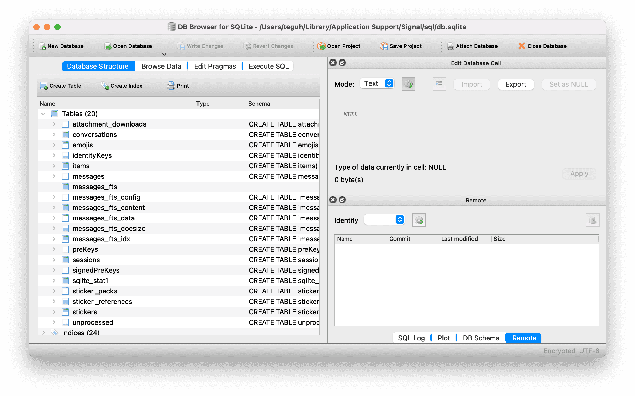Image resolution: width=635 pixels, height=396 pixels.
Task: Close the Remote dock panel
Action: click(333, 200)
